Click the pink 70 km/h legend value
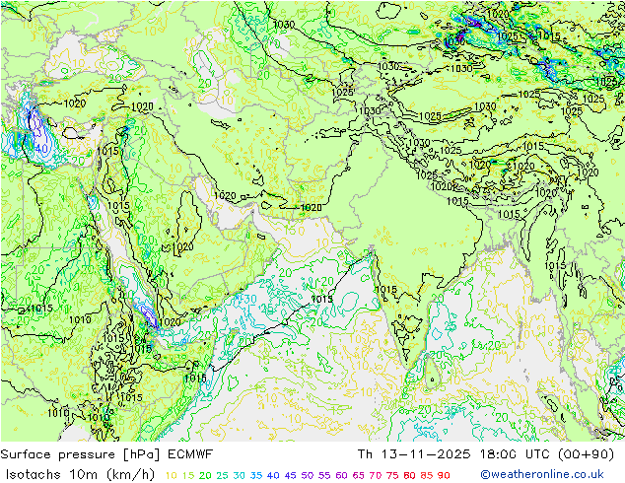The height and width of the screenshot is (483, 625). click(x=375, y=475)
